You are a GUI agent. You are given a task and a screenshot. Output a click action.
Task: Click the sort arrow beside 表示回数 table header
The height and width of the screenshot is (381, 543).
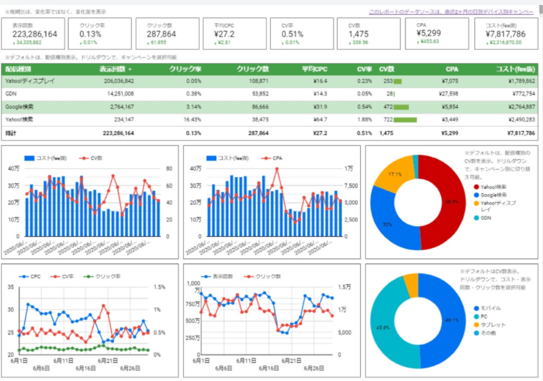click(130, 70)
